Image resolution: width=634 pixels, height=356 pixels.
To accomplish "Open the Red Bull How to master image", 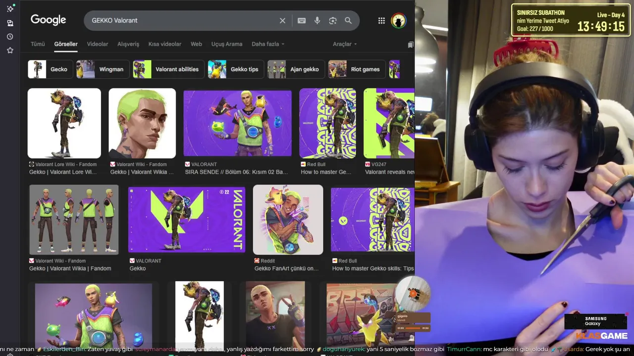I will pos(327,123).
